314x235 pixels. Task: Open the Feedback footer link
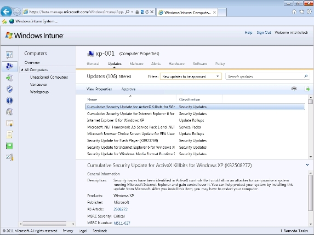(100, 231)
